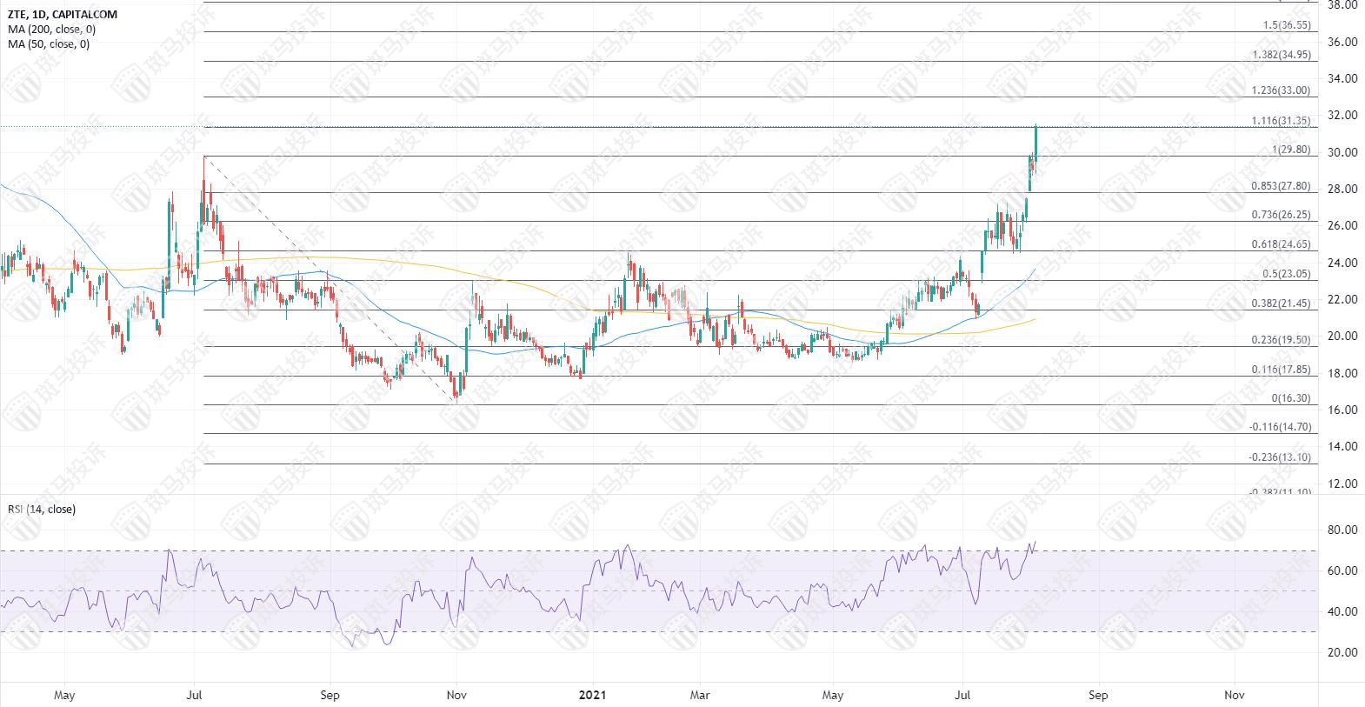
Task: Select the 0.618(24.65) retracement label
Action: click(1281, 244)
